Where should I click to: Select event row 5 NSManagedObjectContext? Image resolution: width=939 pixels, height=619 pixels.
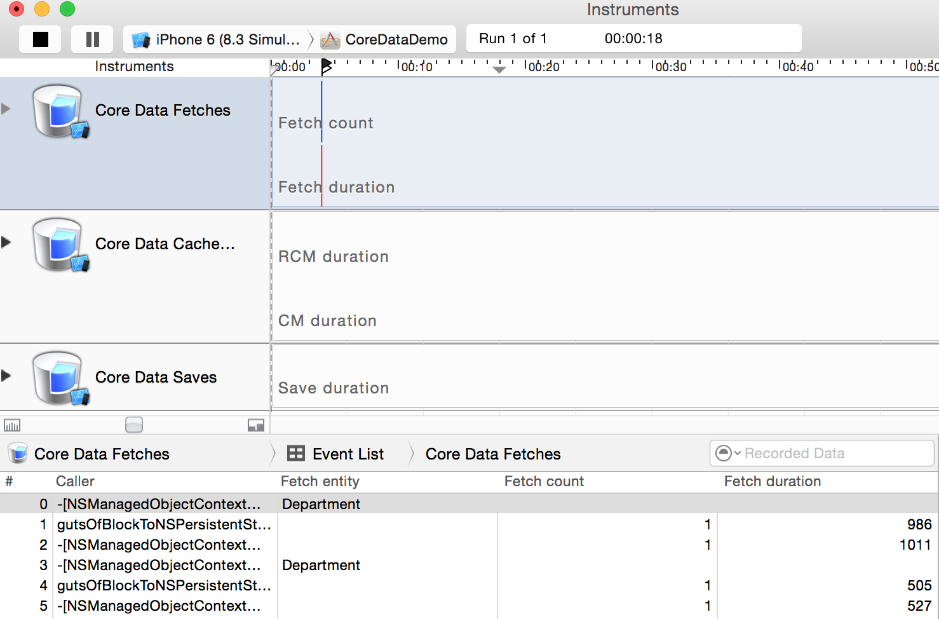tap(469, 606)
